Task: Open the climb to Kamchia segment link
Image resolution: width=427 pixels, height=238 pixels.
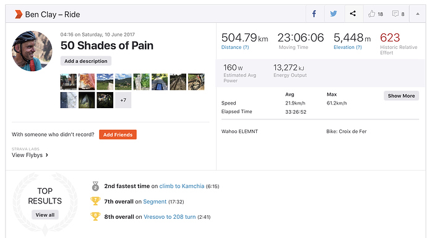Action: pyautogui.click(x=182, y=186)
